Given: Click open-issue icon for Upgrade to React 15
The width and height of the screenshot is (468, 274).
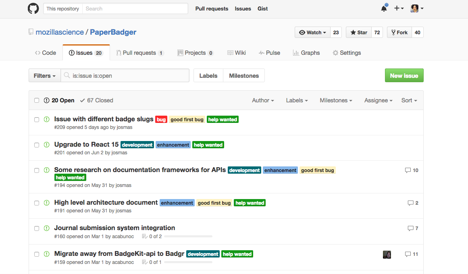Looking at the screenshot, I should point(47,145).
